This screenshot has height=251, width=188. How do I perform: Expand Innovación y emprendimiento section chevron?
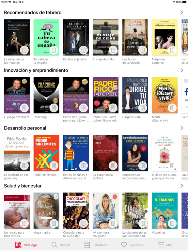click(x=181, y=70)
